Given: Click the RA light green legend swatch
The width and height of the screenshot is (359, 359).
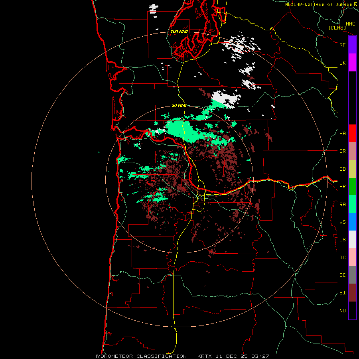Looking at the screenshot, I should coord(352,204).
